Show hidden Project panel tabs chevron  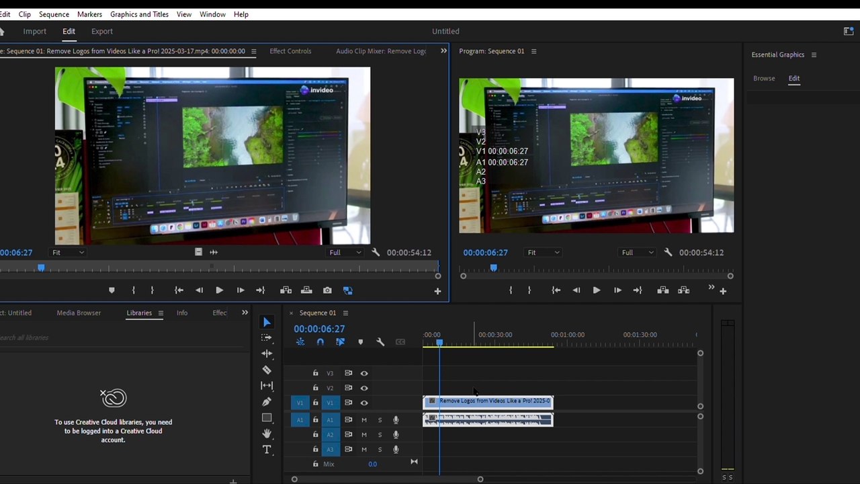pyautogui.click(x=245, y=313)
